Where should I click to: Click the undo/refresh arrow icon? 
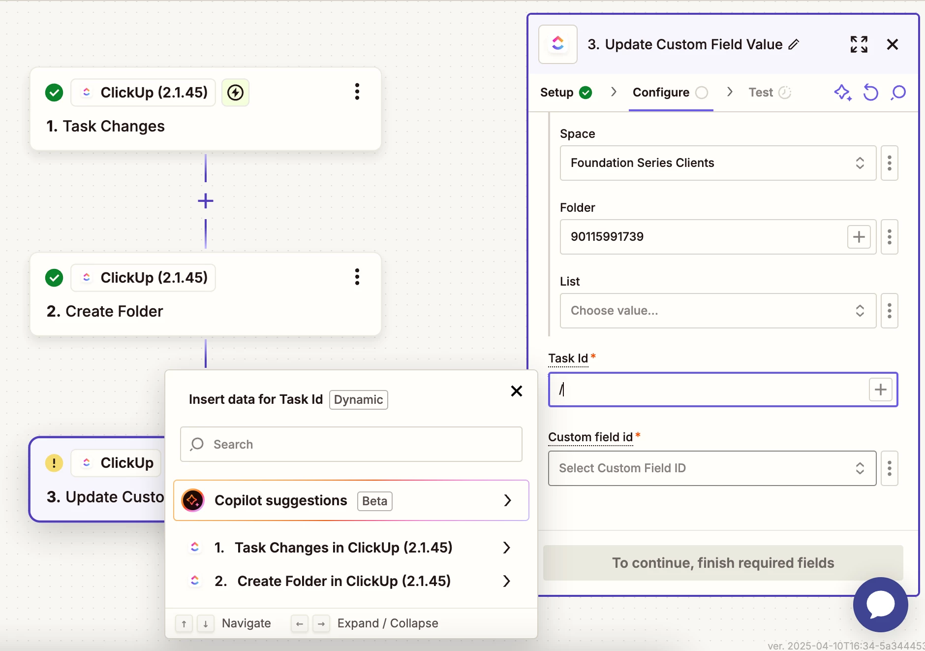871,93
